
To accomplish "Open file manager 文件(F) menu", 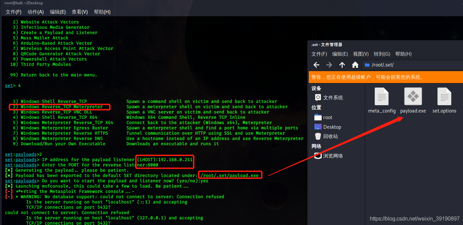I will 319,54.
